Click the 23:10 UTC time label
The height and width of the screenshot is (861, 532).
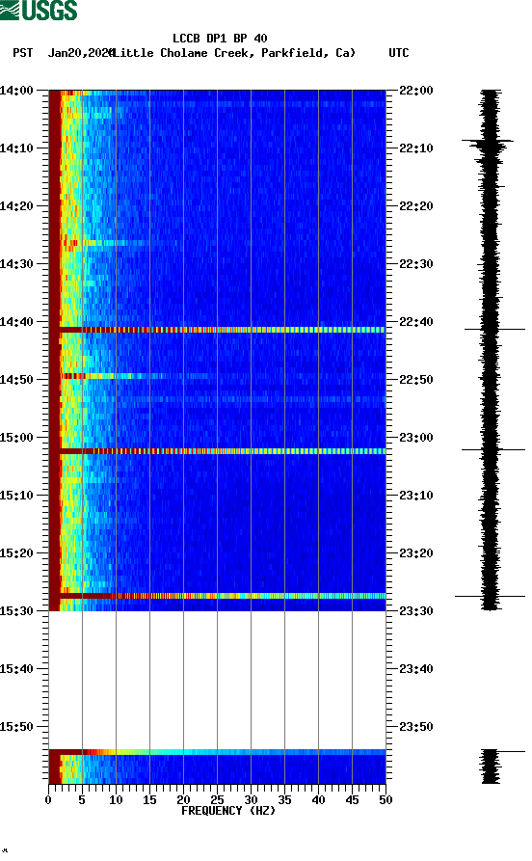pyautogui.click(x=416, y=496)
